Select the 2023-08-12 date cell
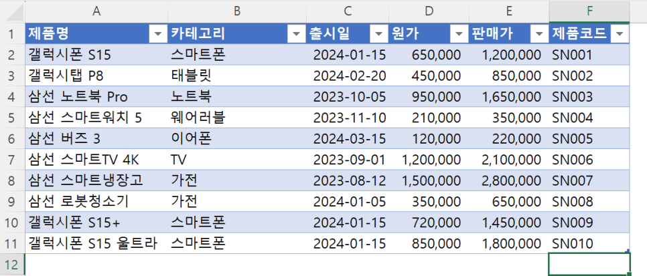The width and height of the screenshot is (647, 276). pos(348,181)
